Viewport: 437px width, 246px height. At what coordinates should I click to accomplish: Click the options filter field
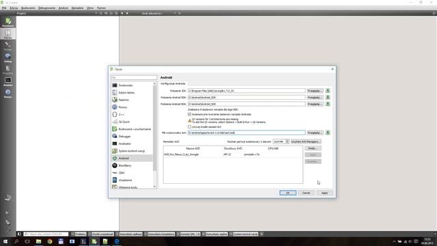click(134, 77)
